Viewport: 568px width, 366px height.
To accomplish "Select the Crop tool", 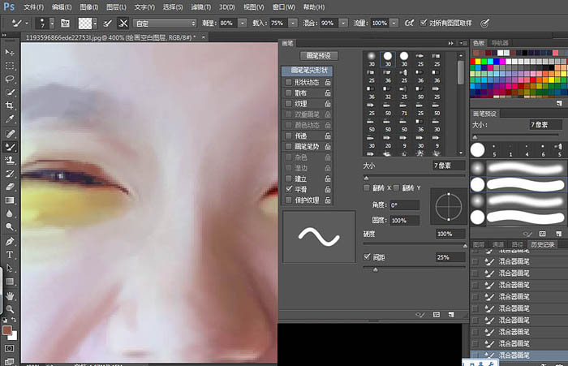I will [x=10, y=105].
